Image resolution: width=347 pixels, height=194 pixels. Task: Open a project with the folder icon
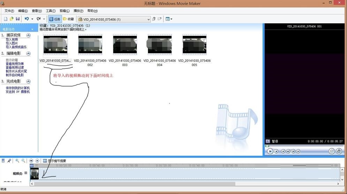[x=12, y=19]
